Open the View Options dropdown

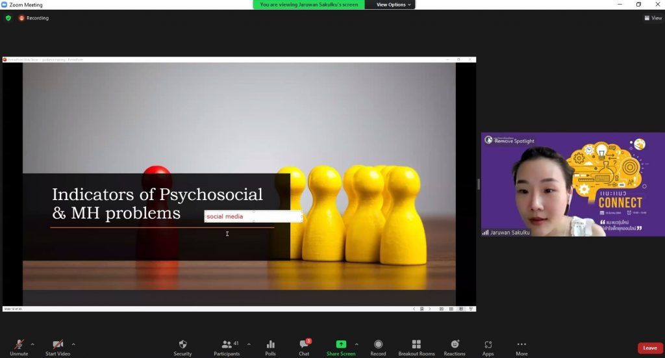(x=394, y=5)
